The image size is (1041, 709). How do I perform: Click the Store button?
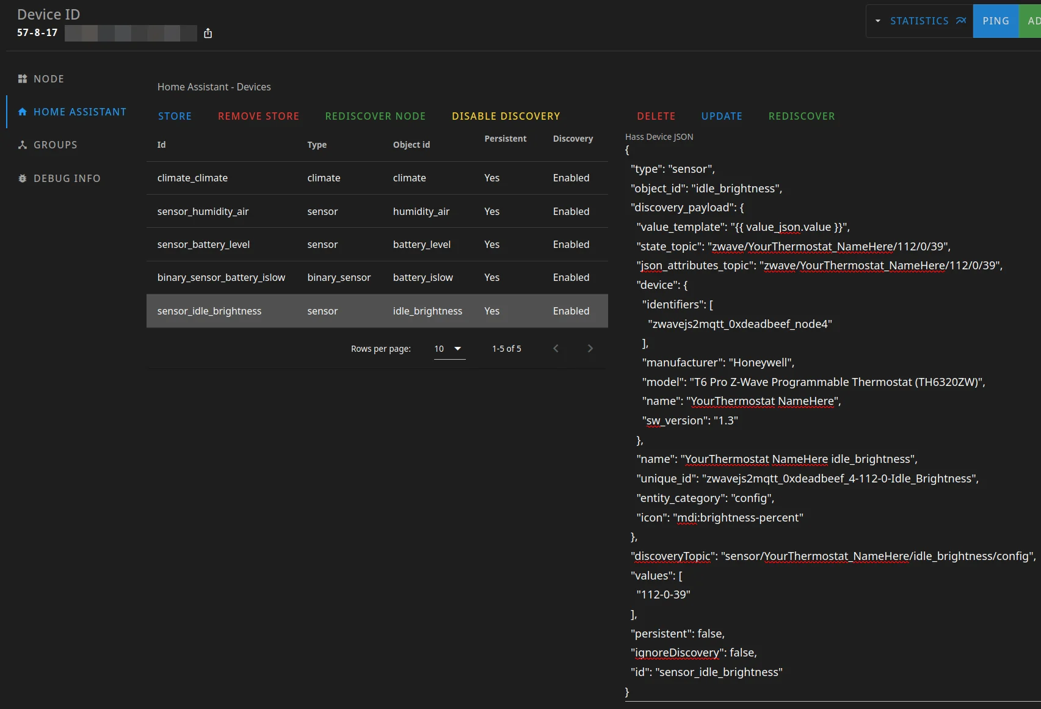click(175, 116)
